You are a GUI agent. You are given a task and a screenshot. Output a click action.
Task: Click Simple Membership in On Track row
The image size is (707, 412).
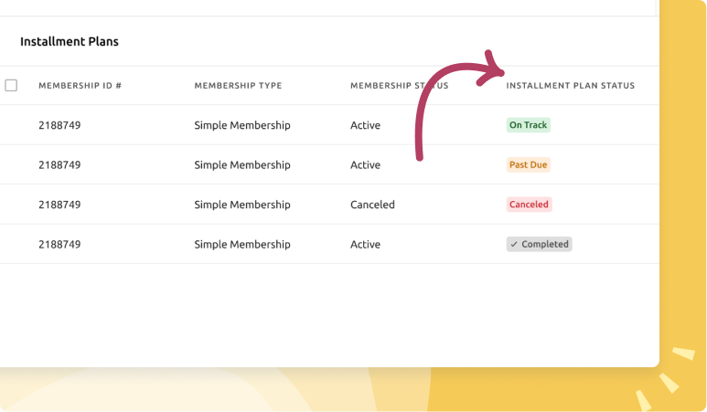click(241, 125)
